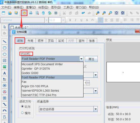The width and height of the screenshot is (140, 123).
Task: Expand the 自动送纸器 paper tray dropdown
Action: point(96,109)
